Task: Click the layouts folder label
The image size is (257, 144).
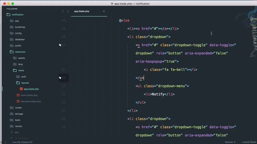Action: 25,83
